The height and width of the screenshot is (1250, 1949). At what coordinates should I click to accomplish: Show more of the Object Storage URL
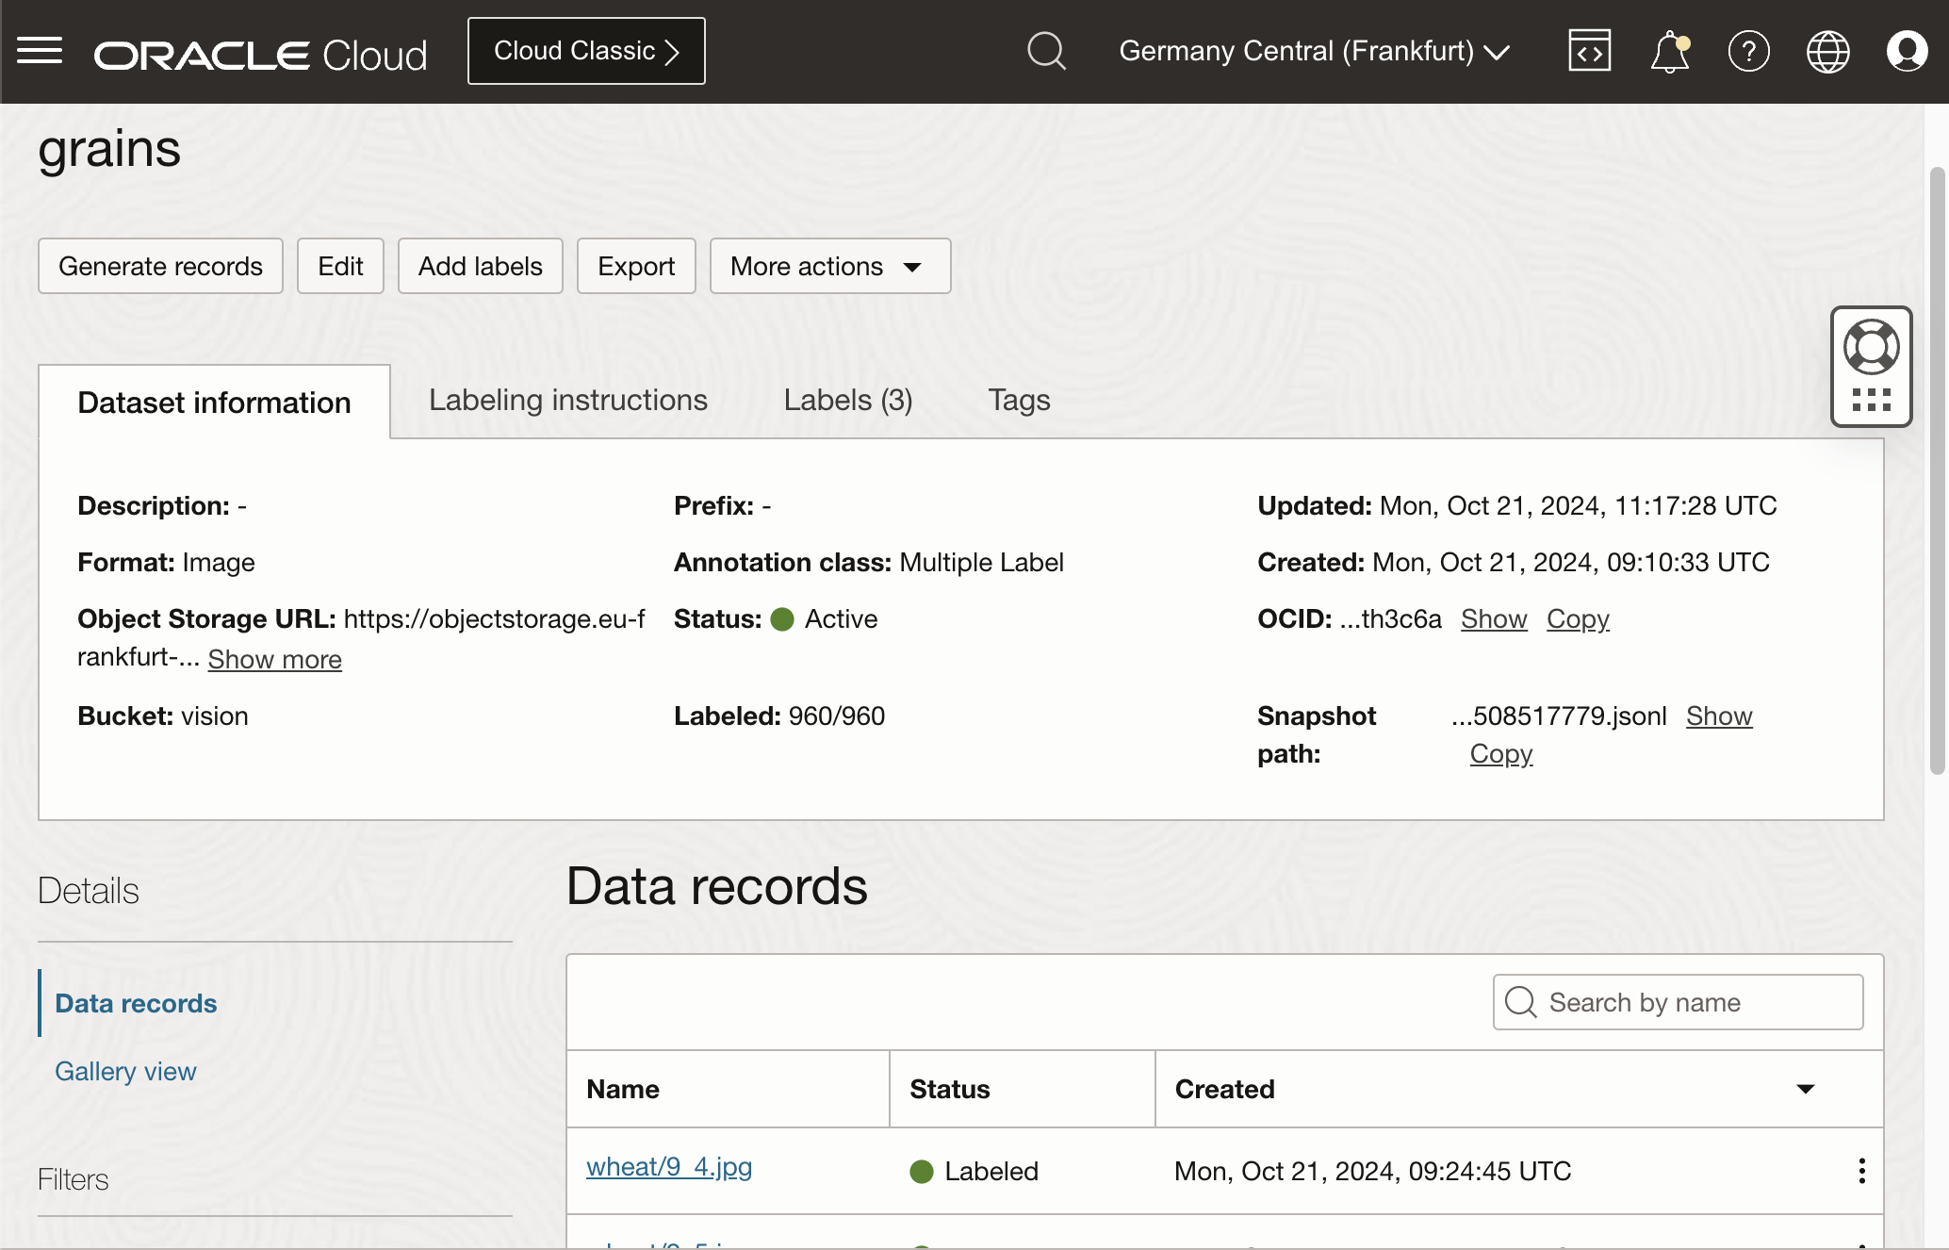274,659
